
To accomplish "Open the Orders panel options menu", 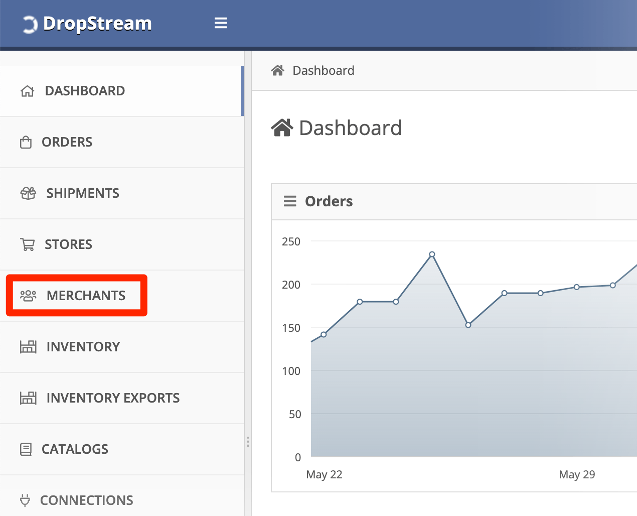I will click(x=290, y=201).
